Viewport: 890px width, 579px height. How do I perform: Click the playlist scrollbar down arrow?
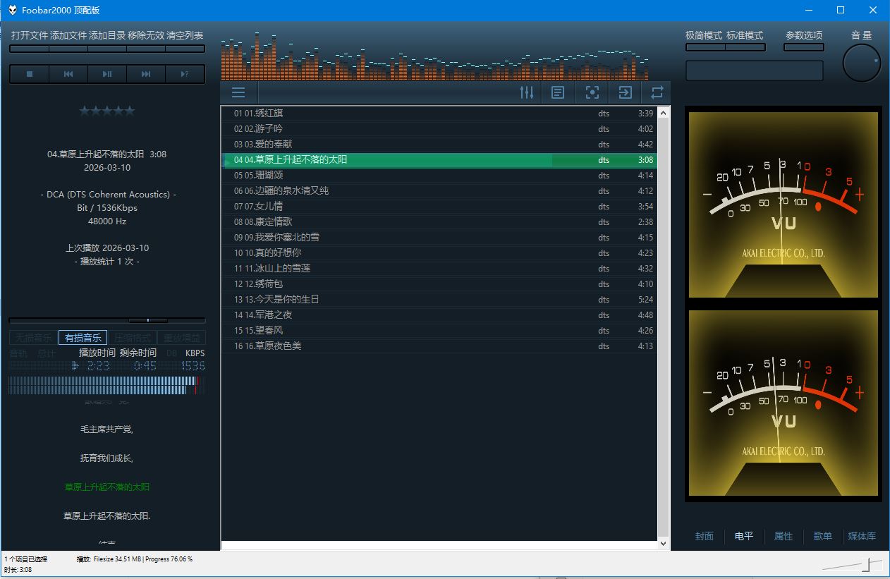click(x=663, y=544)
